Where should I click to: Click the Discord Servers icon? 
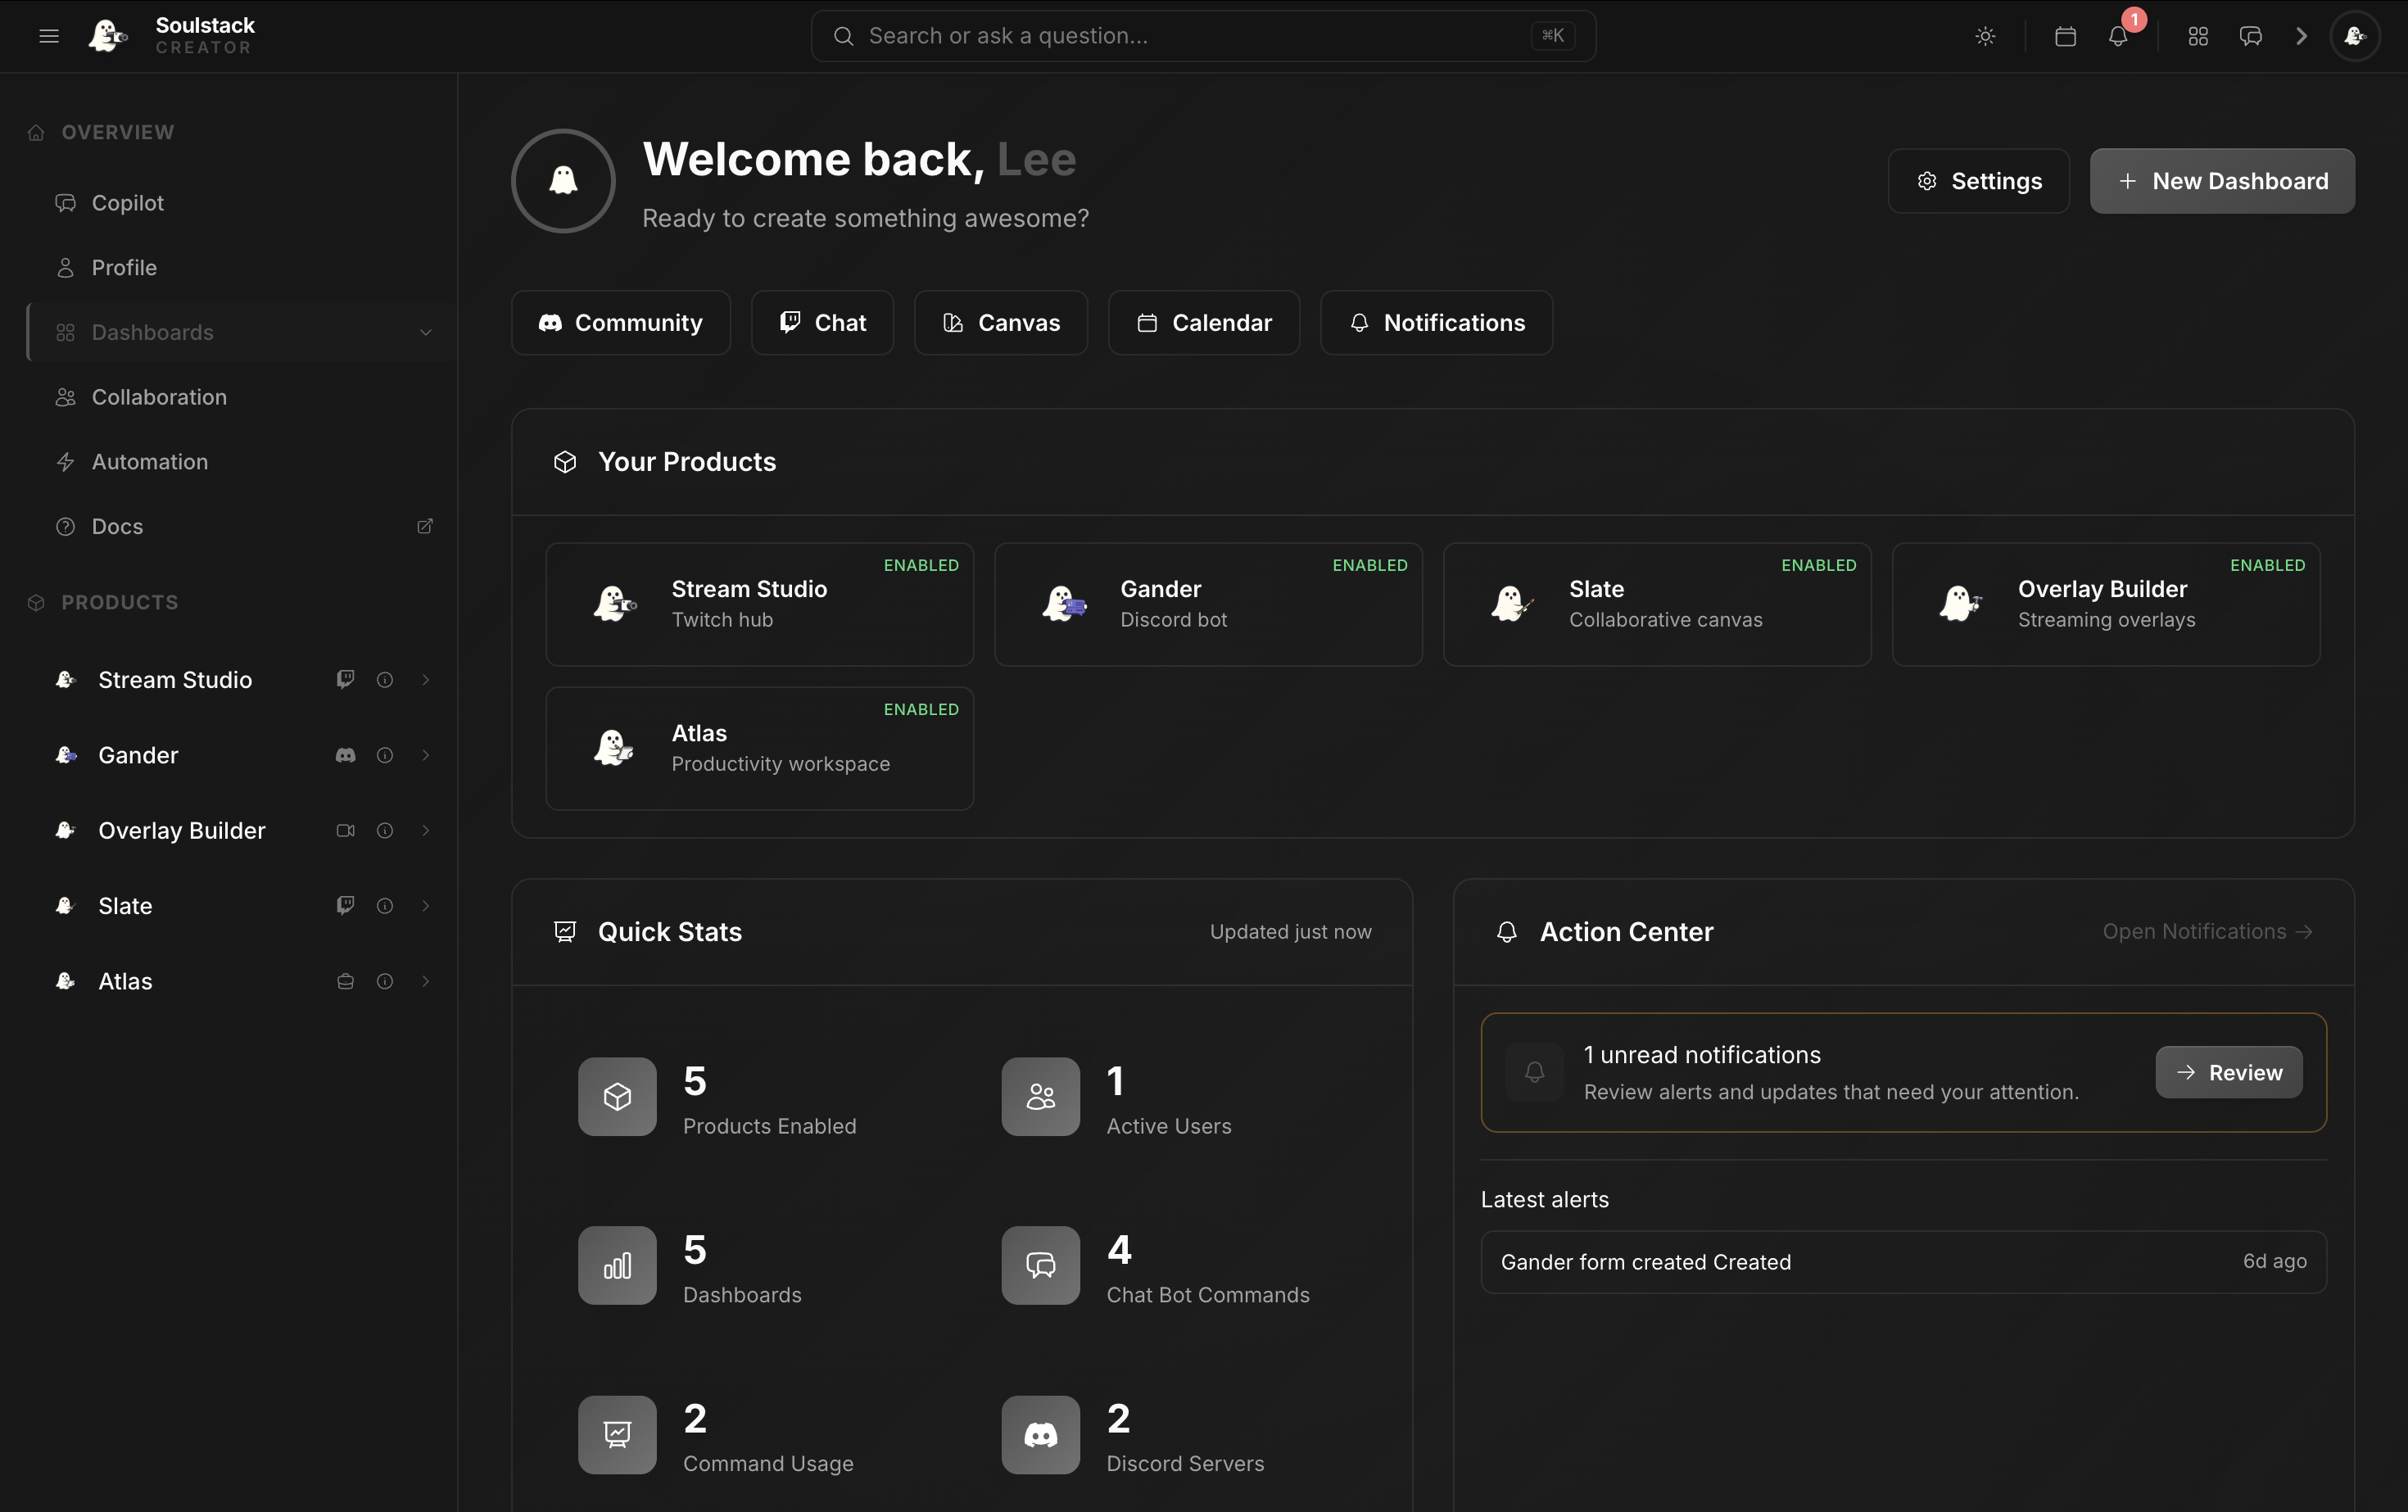click(1040, 1435)
